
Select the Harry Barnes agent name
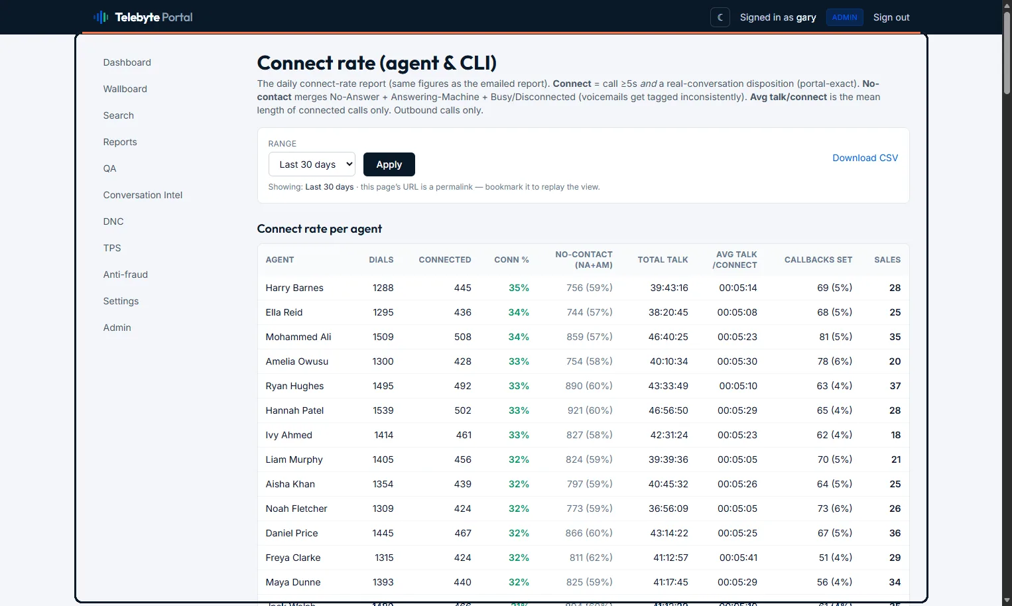pyautogui.click(x=294, y=288)
